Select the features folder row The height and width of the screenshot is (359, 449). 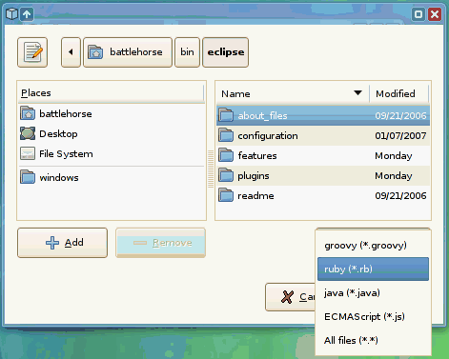[323, 155]
